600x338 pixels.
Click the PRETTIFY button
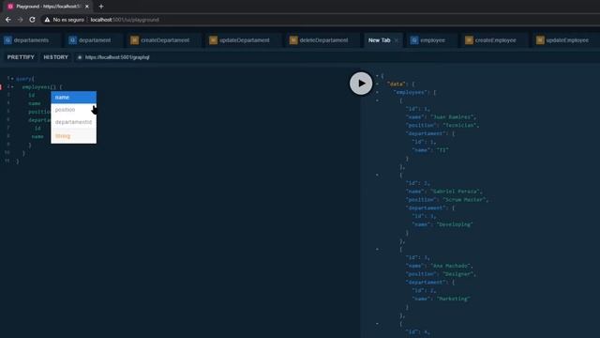coord(21,57)
